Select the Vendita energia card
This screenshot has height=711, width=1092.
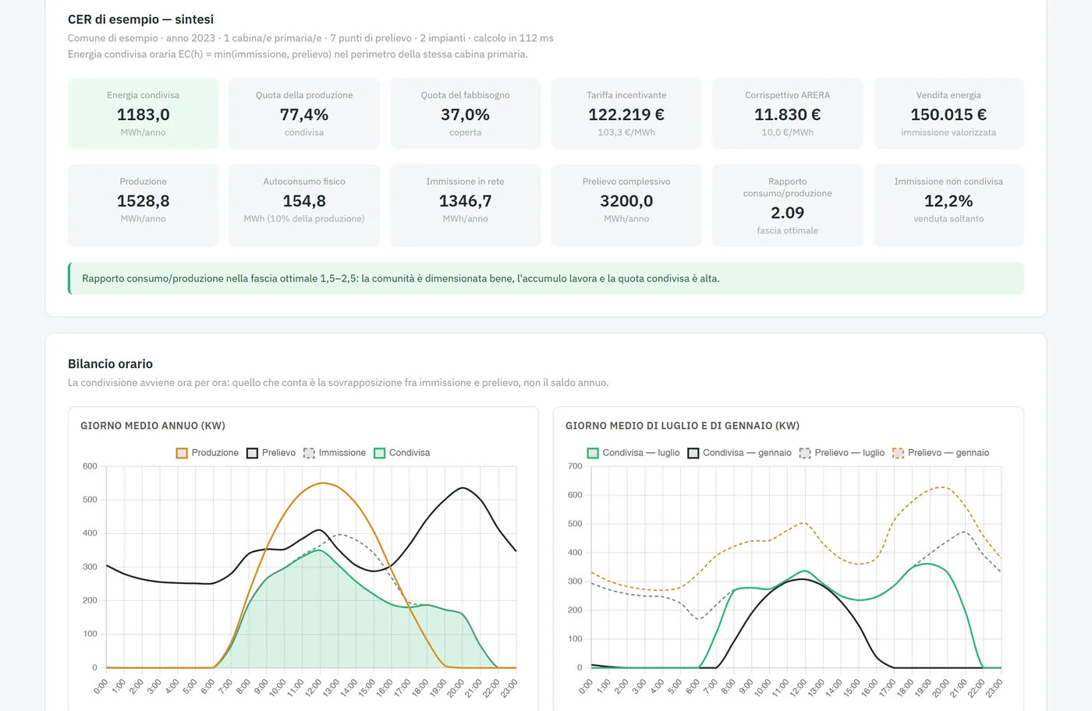tap(948, 113)
